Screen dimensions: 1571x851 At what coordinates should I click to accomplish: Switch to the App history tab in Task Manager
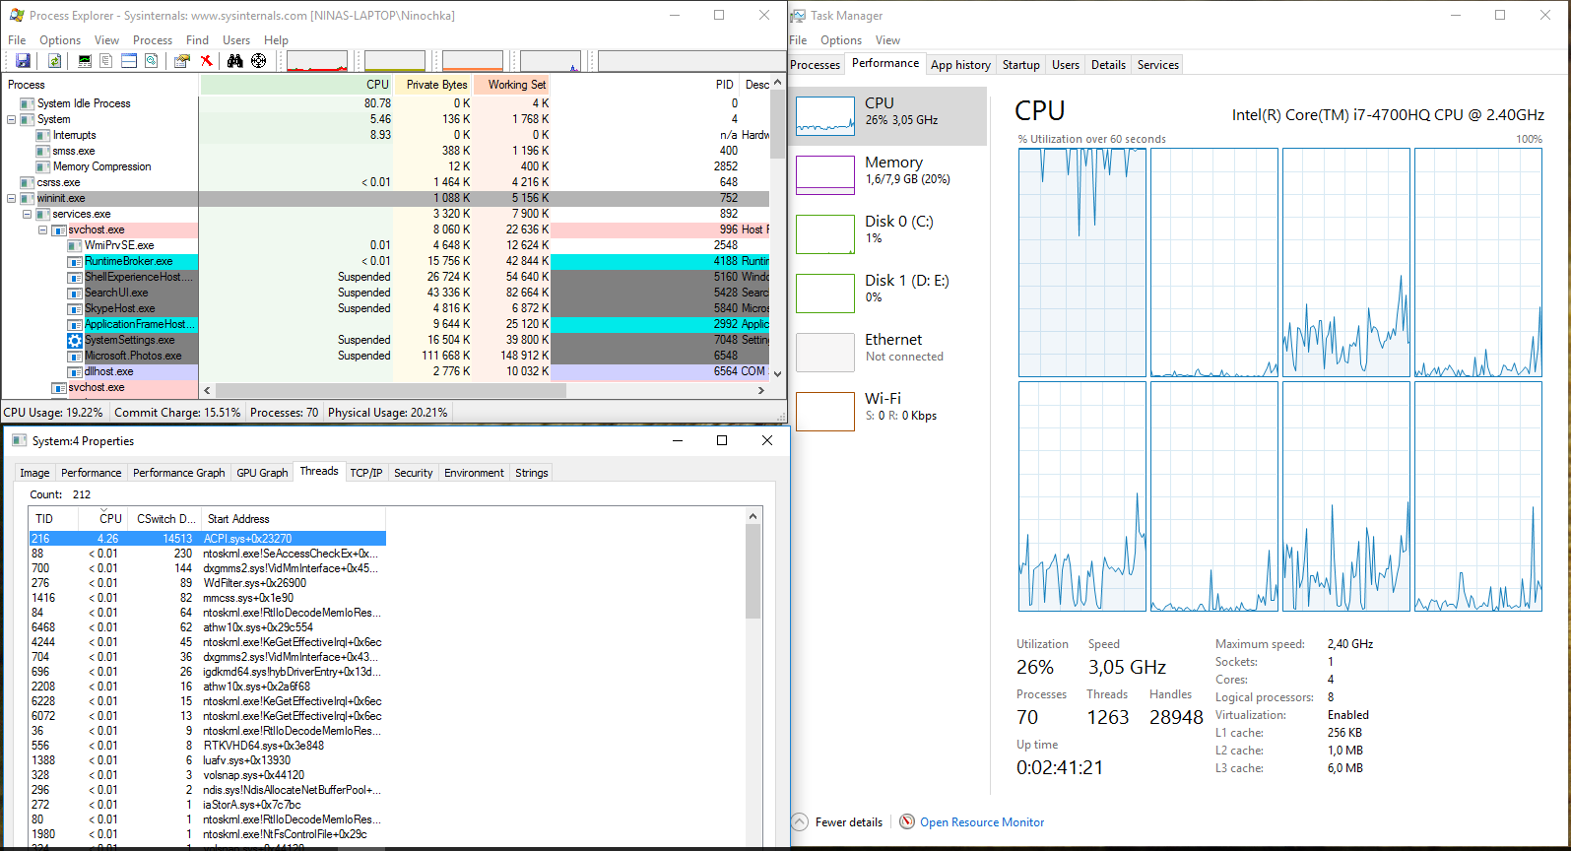click(x=960, y=65)
